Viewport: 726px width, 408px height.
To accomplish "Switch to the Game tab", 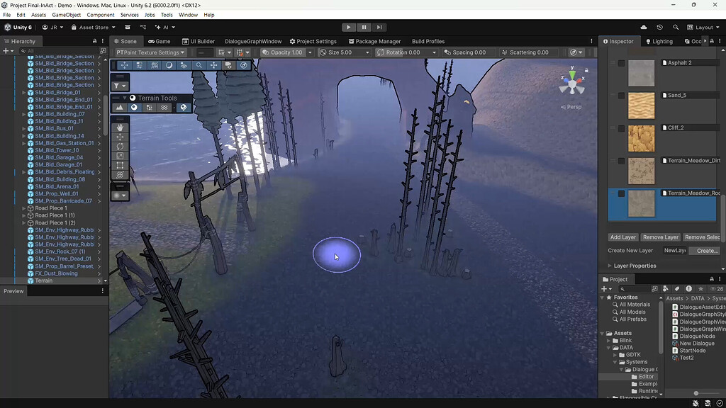I will click(x=160, y=41).
